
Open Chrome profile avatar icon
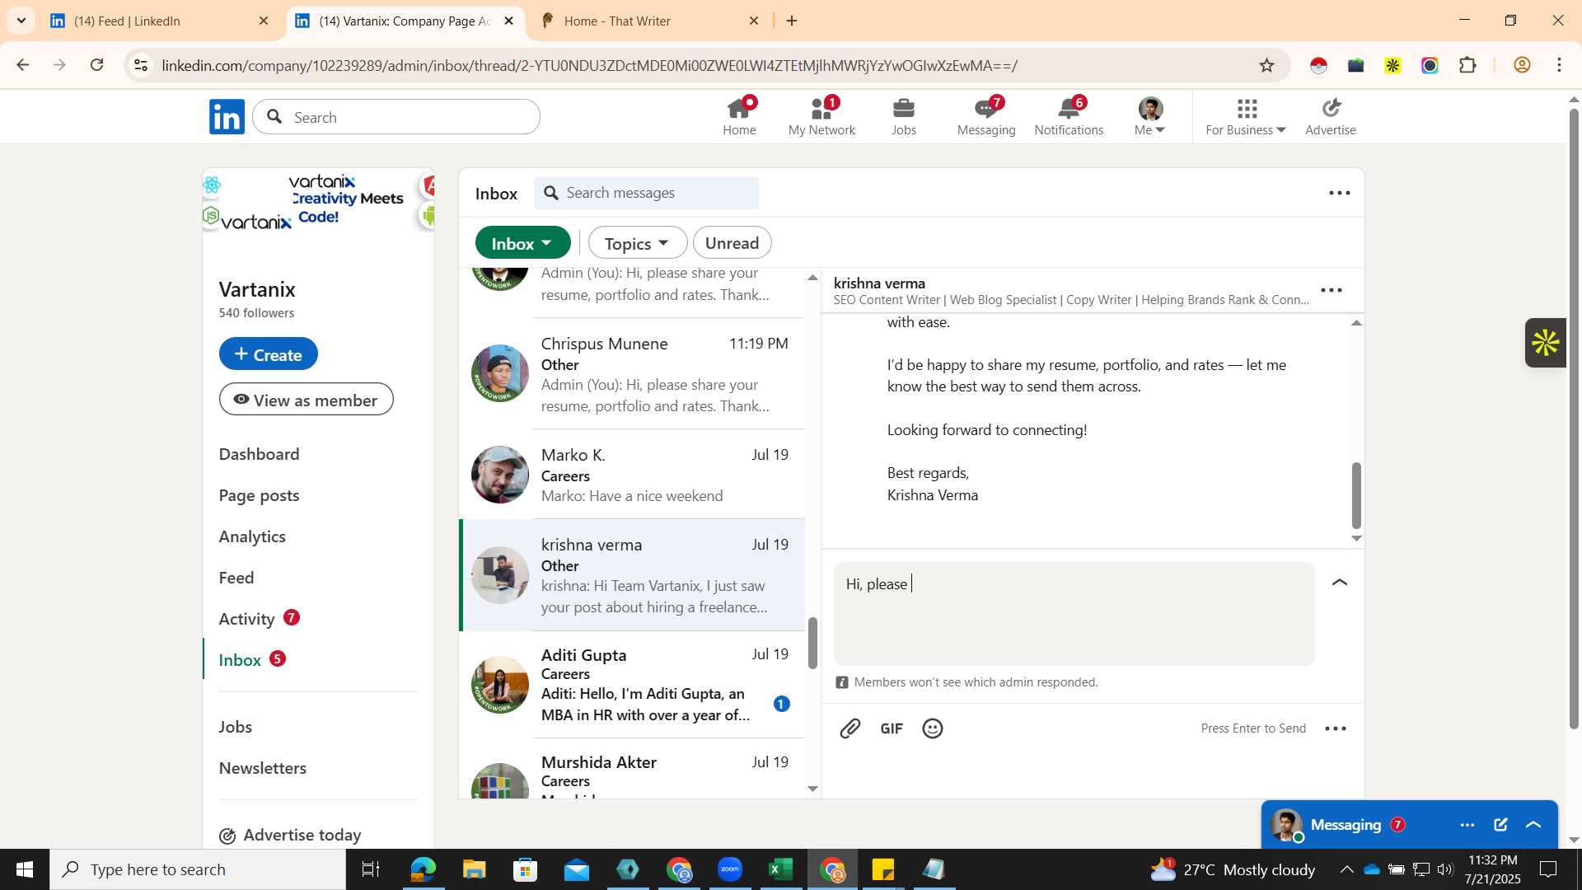click(1522, 65)
